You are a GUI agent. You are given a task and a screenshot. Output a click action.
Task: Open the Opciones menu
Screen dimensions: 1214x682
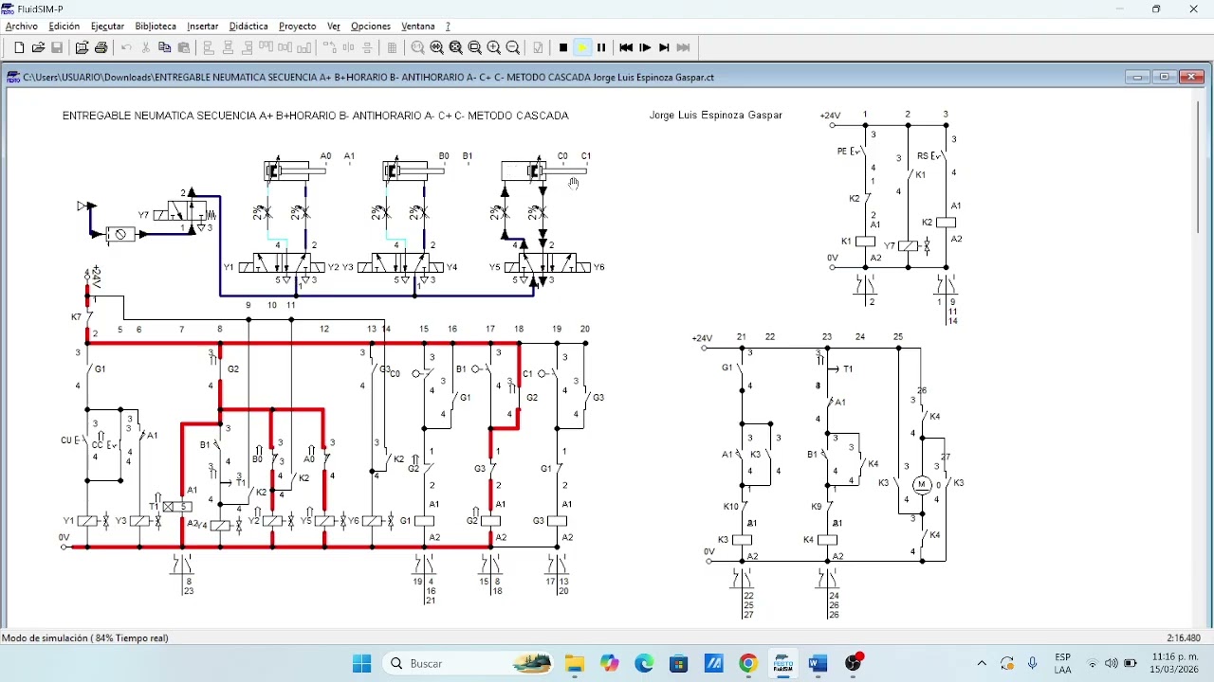tap(371, 27)
